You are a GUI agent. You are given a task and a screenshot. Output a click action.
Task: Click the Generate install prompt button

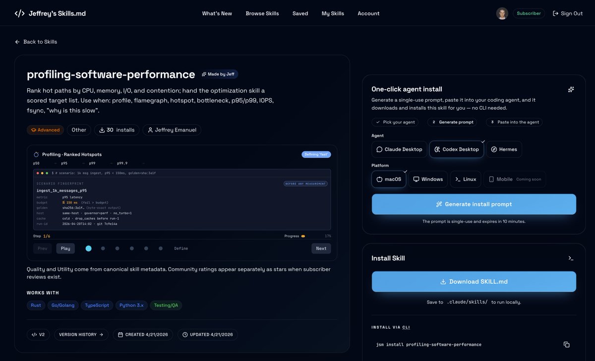click(x=474, y=204)
